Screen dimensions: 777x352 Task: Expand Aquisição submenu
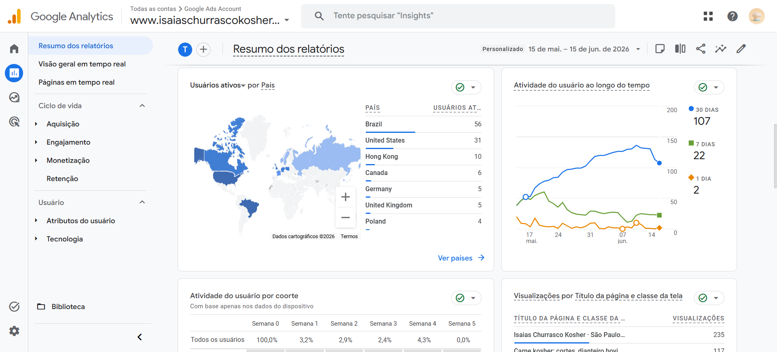click(36, 124)
